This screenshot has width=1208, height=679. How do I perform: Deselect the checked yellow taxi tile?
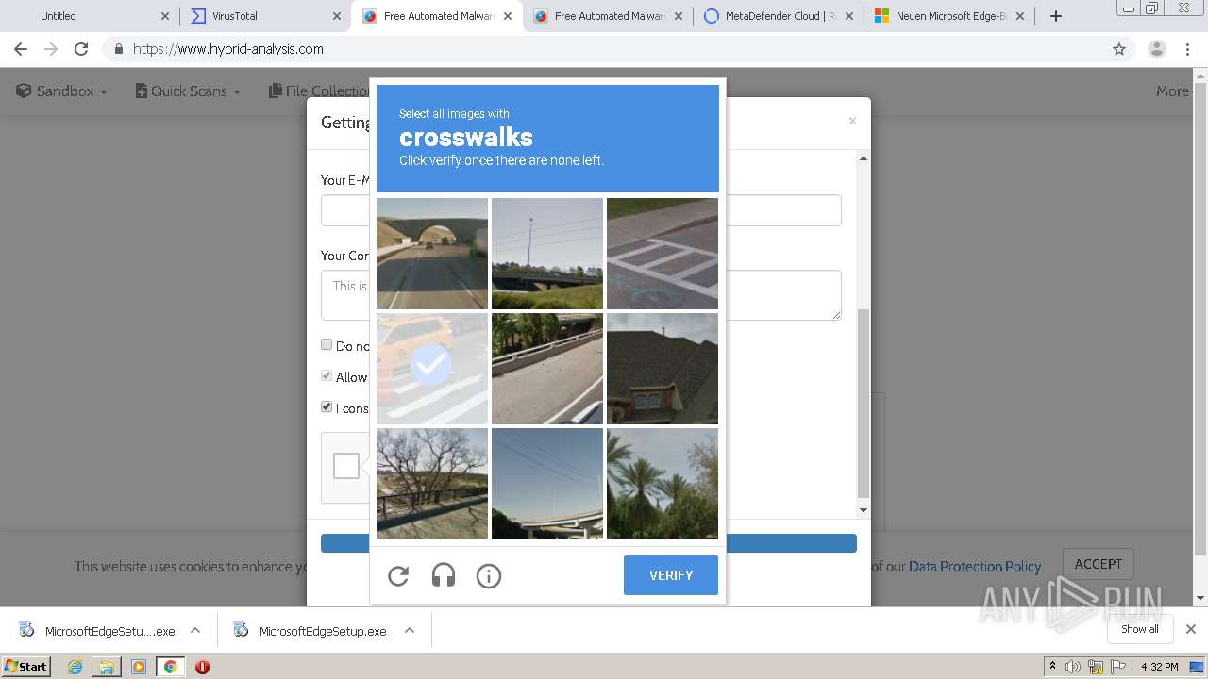tap(432, 369)
